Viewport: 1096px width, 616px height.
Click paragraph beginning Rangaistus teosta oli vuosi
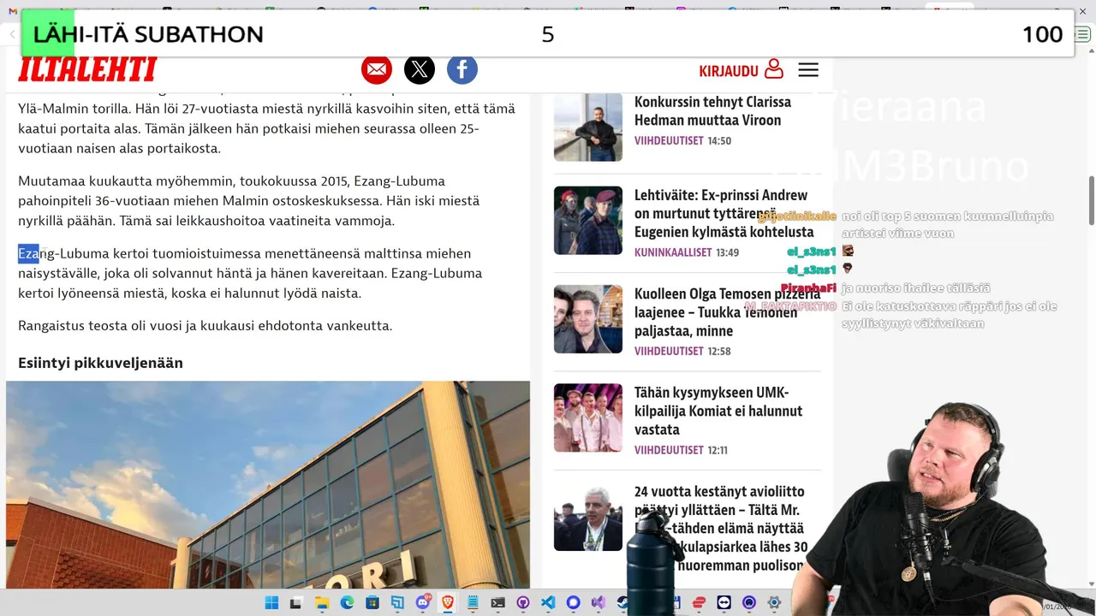[x=205, y=325]
